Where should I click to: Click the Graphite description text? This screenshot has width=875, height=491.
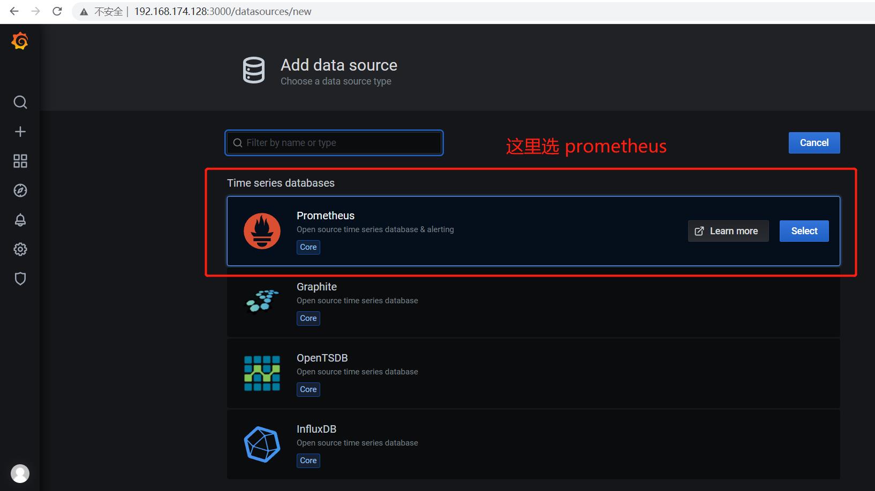tap(357, 301)
